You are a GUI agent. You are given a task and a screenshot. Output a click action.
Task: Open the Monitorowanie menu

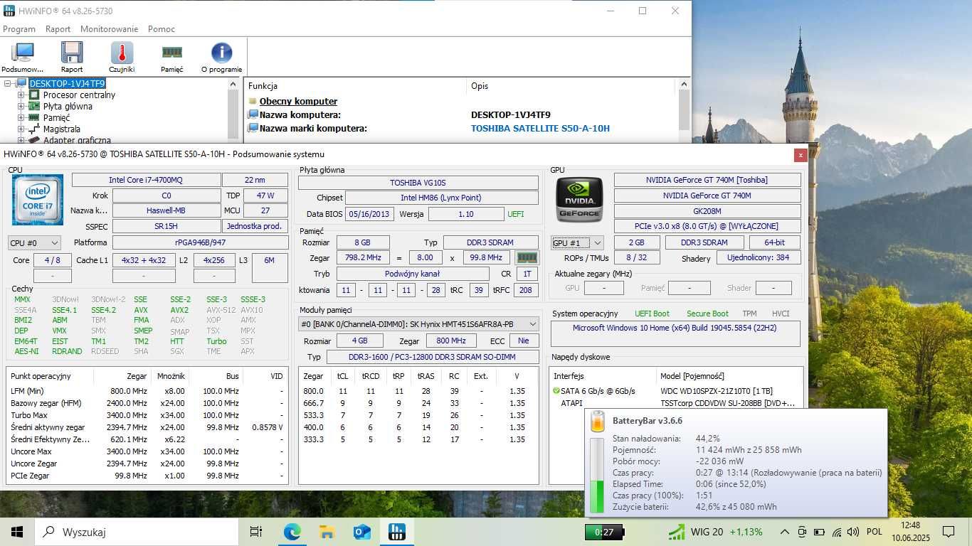tap(109, 29)
